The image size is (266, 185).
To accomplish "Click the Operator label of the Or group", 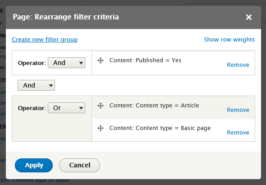I will pos(32,108).
